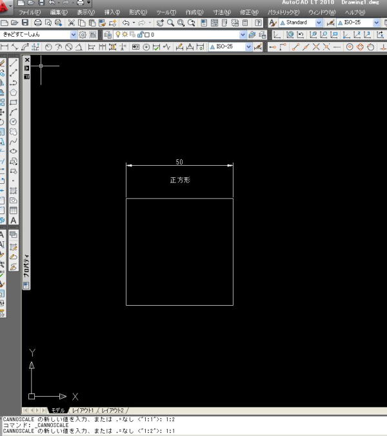Screen dimensions: 387x436
Task: Toggle Properties palette auto-hide button
Action: coord(27,68)
